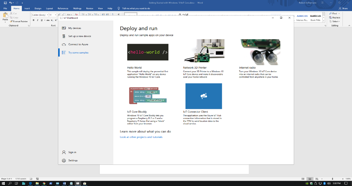Viewport: 352px width, 186px height.
Task: Open the References ribbon tab
Action: click(63, 9)
